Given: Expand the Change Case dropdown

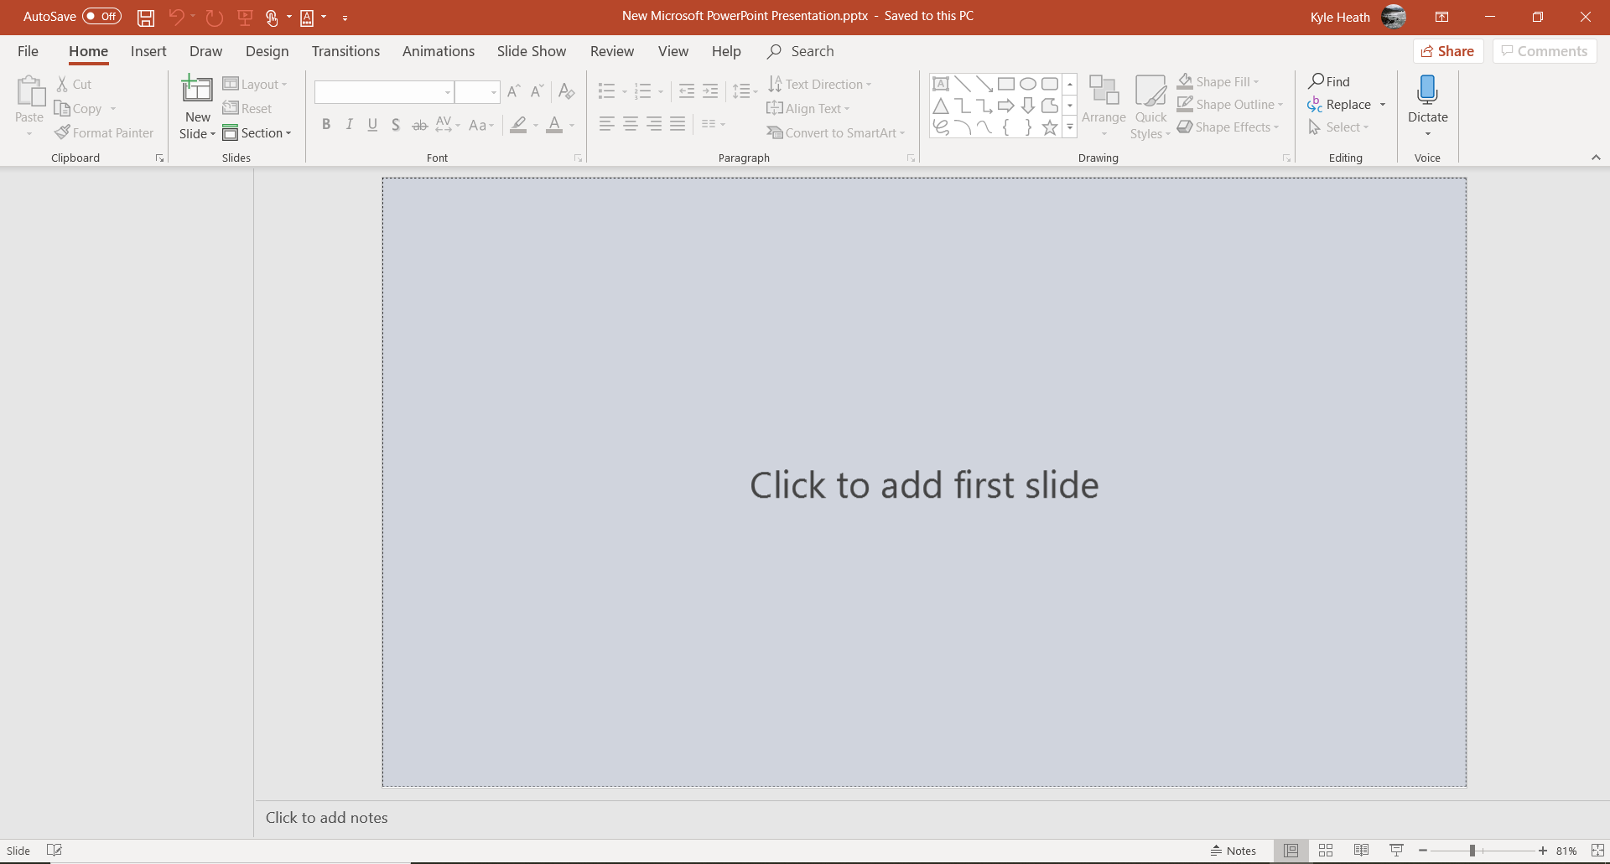Looking at the screenshot, I should point(481,124).
